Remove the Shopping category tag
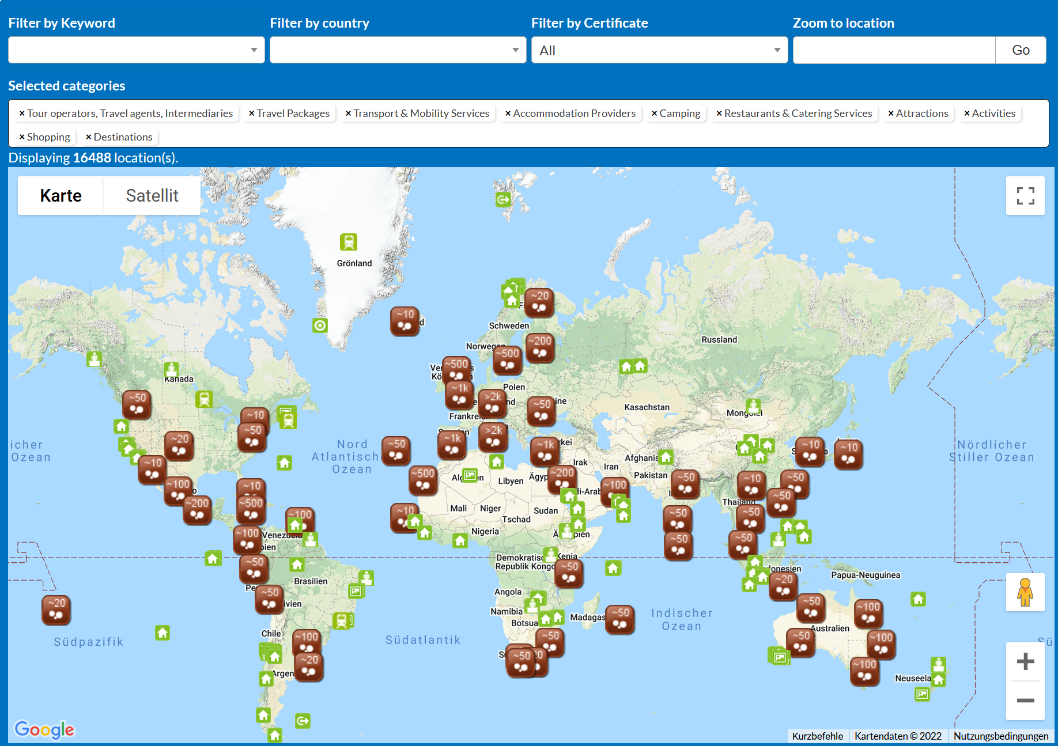The height and width of the screenshot is (746, 1058). pos(22,137)
